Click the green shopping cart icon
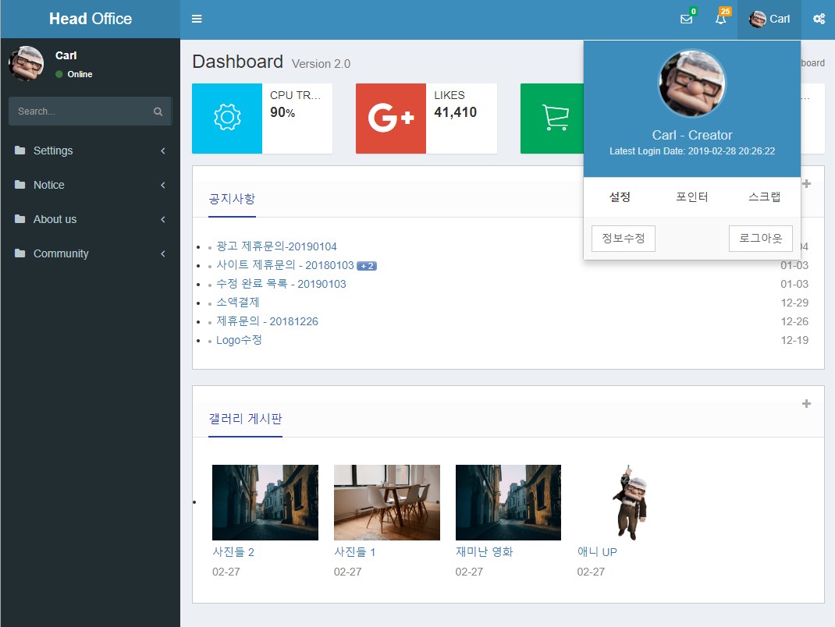Screen dimensions: 835x627 tap(555, 119)
